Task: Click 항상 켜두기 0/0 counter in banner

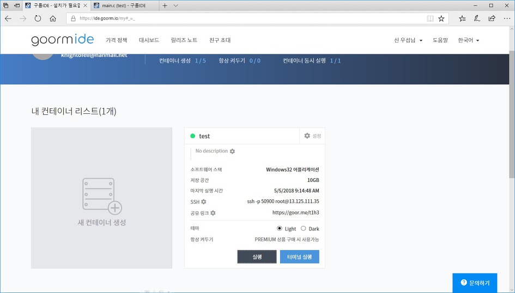Action: [239, 60]
